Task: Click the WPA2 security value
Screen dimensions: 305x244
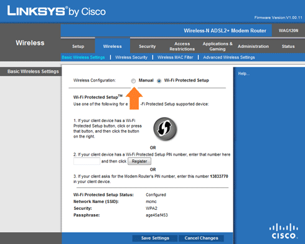Action: point(151,209)
